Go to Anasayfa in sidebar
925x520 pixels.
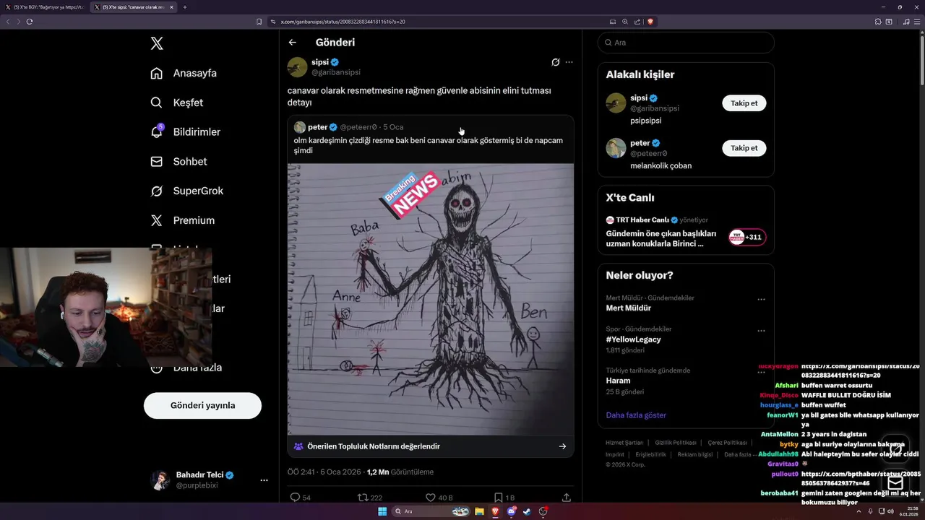(184, 73)
